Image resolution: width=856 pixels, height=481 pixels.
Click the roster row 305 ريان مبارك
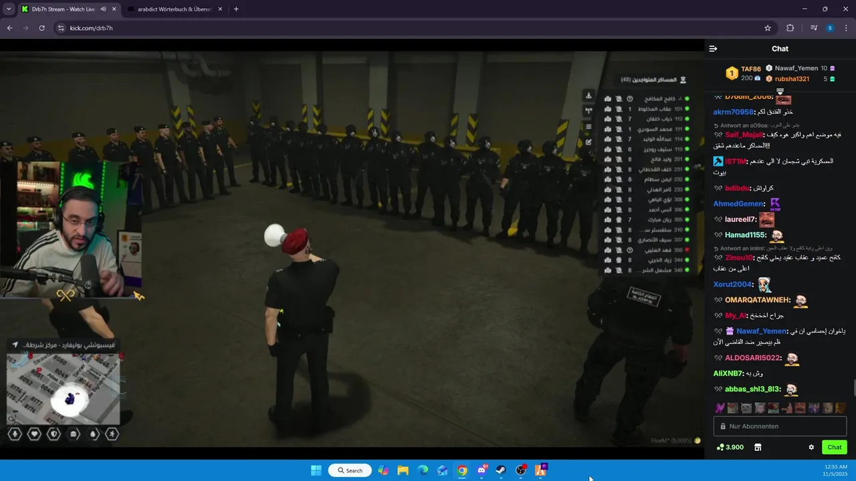[646, 219]
